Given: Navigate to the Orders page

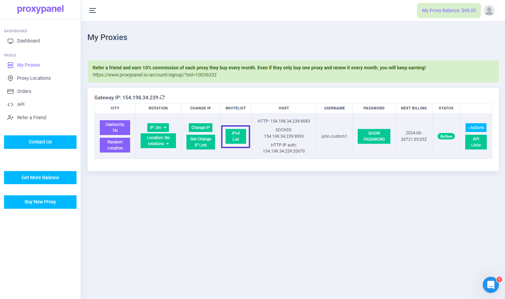Looking at the screenshot, I should tap(24, 91).
